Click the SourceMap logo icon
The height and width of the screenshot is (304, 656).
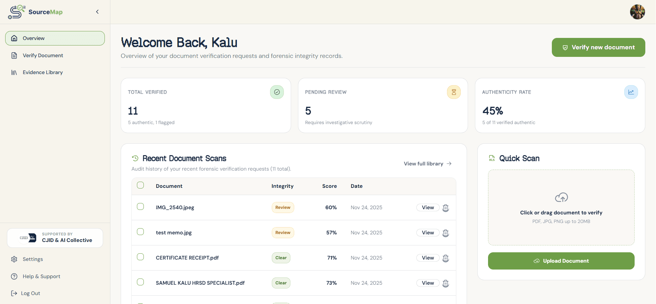click(17, 12)
